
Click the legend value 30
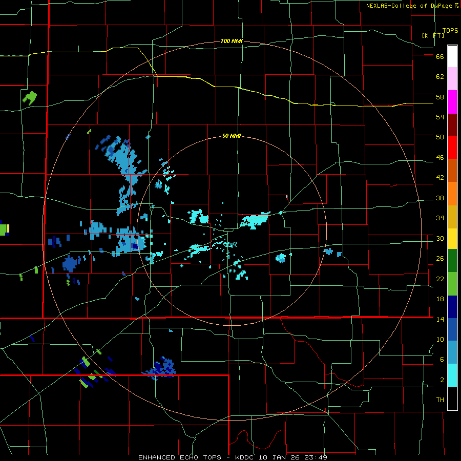point(440,238)
